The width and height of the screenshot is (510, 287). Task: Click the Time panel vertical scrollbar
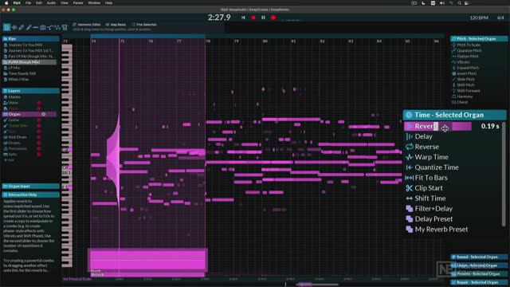(x=504, y=174)
